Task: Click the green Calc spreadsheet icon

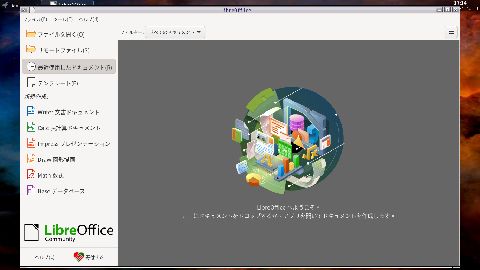Action: pyautogui.click(x=31, y=128)
